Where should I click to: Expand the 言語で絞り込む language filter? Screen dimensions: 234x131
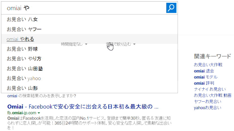tap(121, 44)
